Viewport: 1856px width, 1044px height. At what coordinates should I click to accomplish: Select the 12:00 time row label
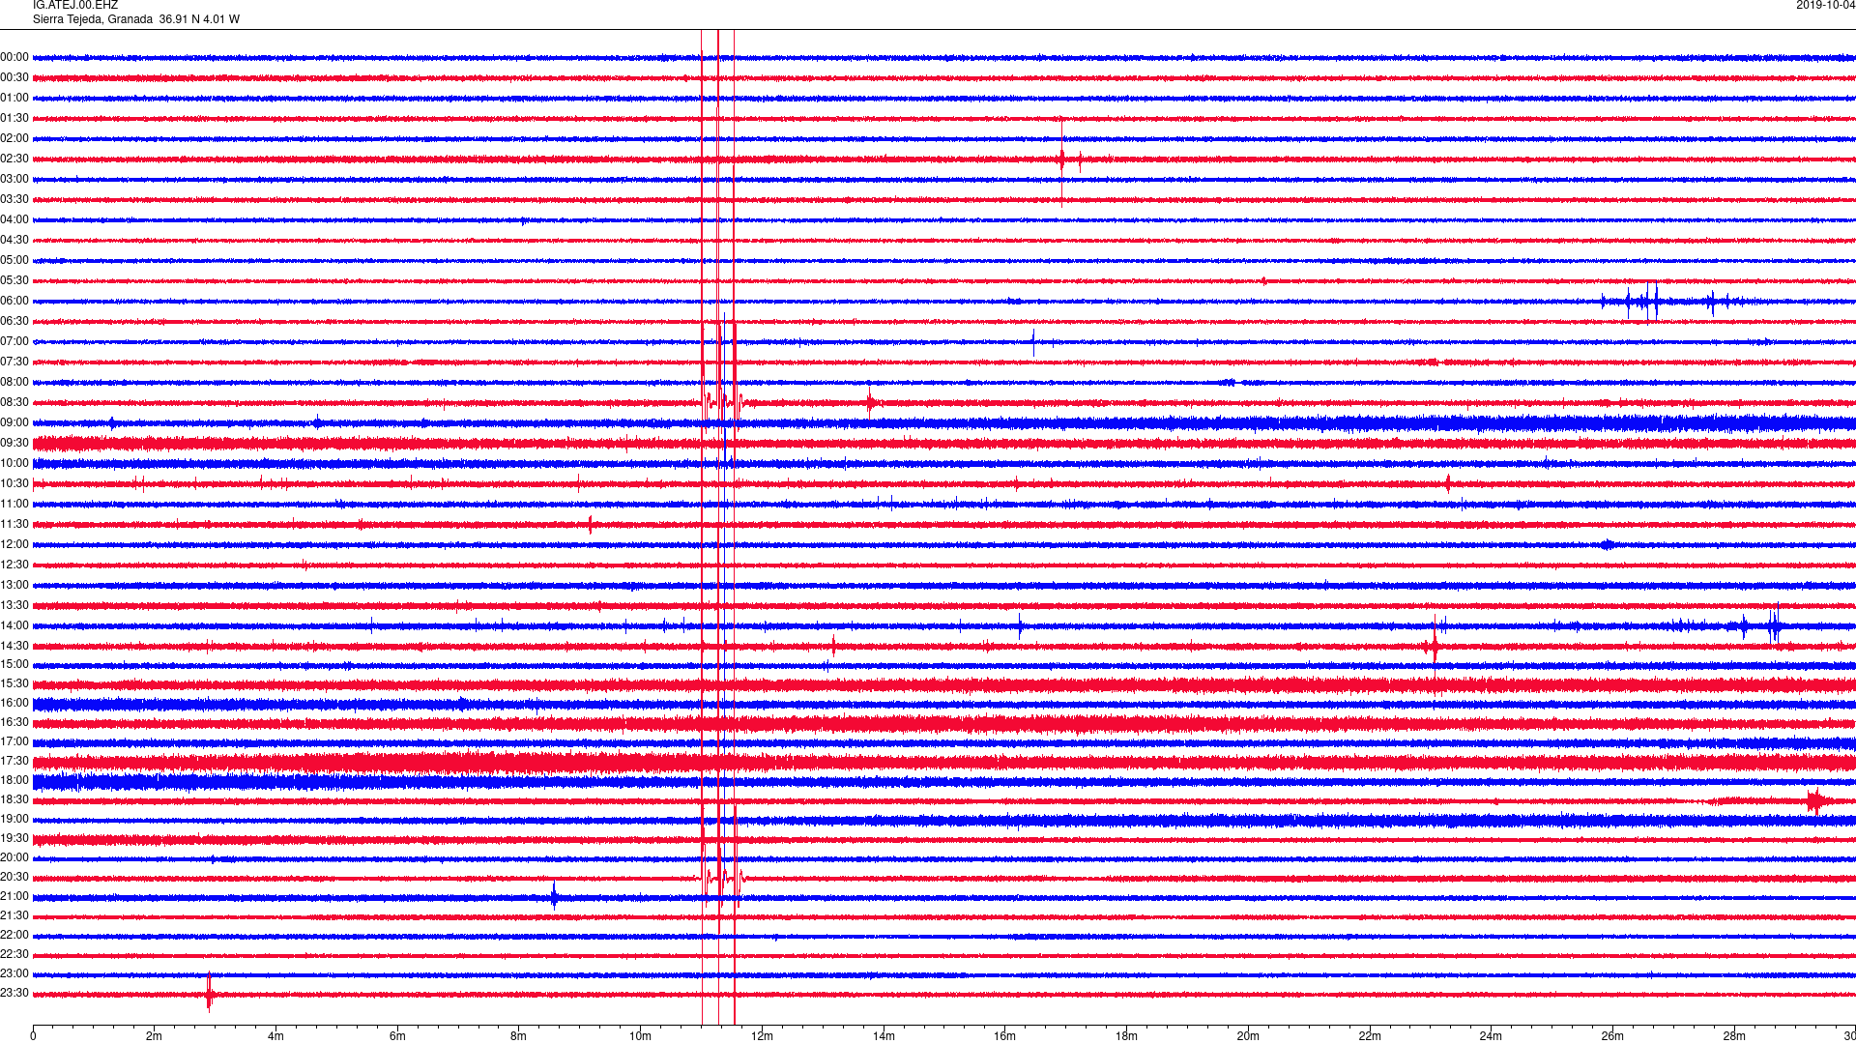14,544
